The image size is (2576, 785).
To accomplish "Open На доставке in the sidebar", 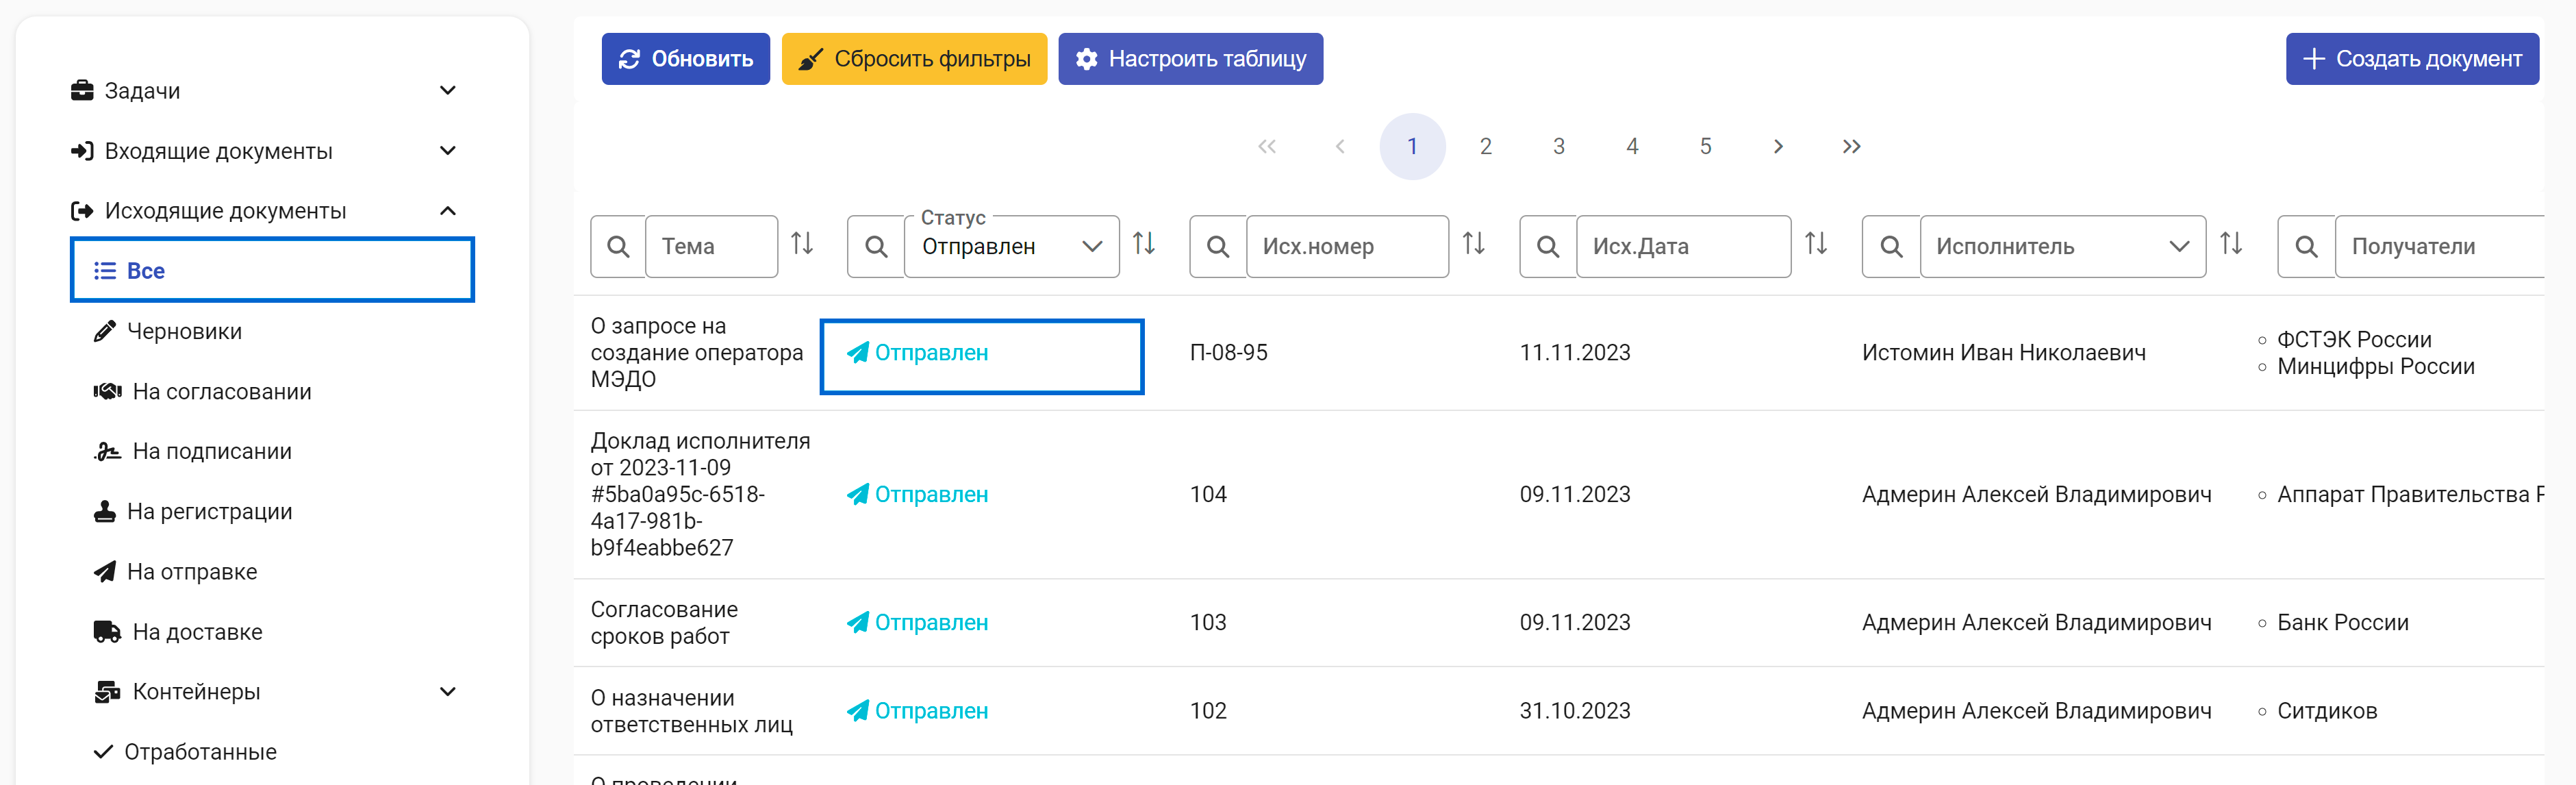I will point(197,631).
